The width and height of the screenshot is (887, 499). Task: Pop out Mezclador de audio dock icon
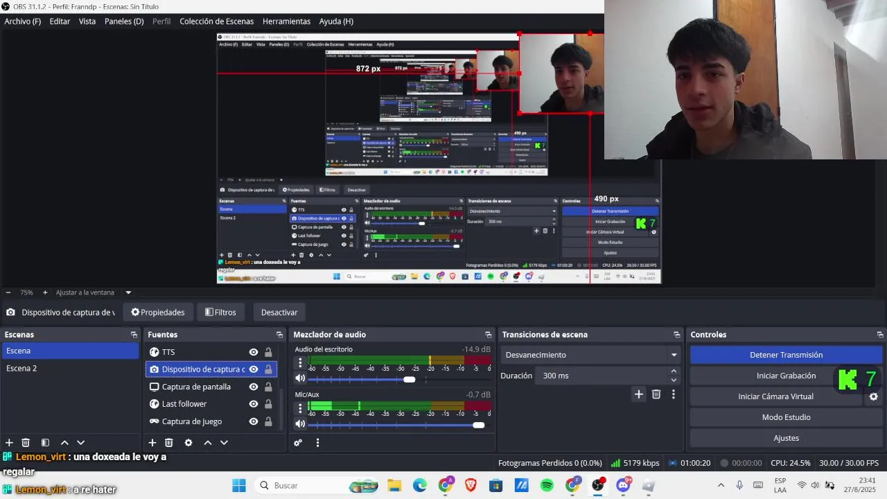click(489, 335)
